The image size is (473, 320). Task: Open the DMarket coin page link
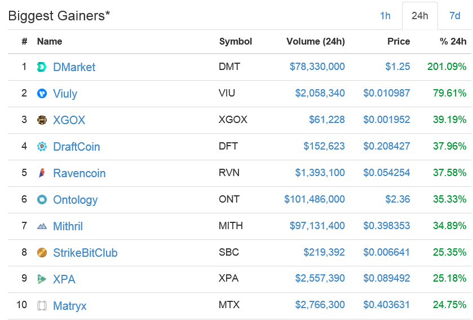(74, 67)
